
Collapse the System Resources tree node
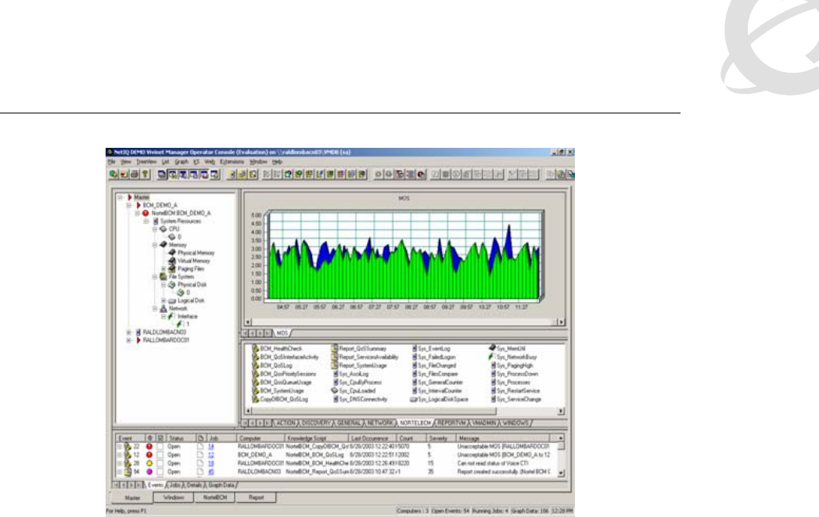pos(146,221)
